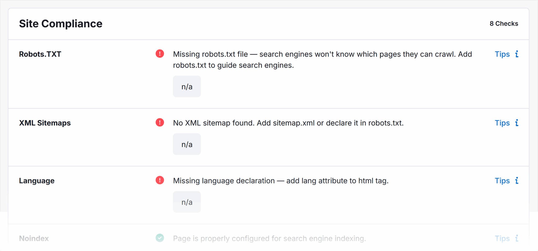Select the XML Sitemaps check label
This screenshot has height=251, width=538.
(45, 123)
